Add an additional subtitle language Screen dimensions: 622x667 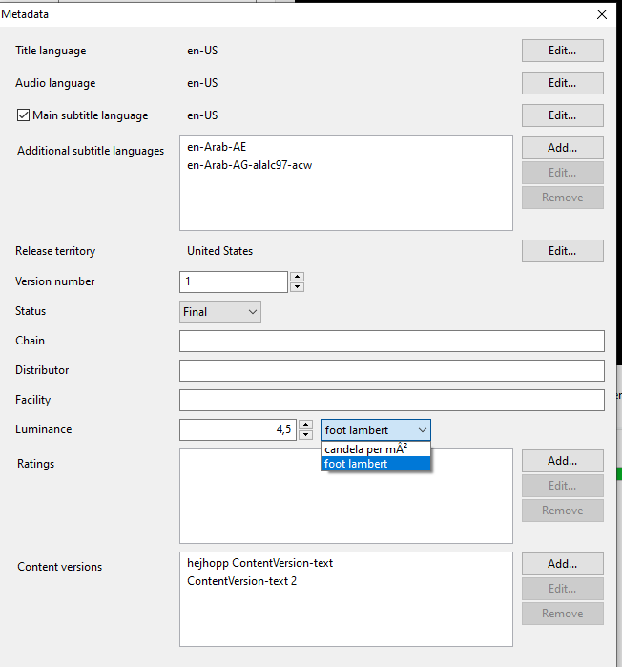pyautogui.click(x=562, y=148)
